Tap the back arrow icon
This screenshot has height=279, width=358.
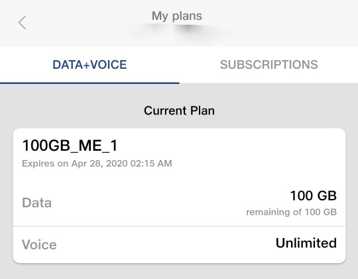tap(22, 22)
